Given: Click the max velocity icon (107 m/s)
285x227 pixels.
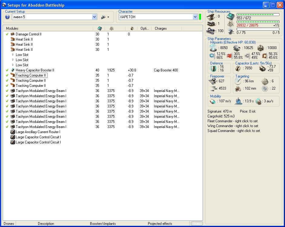Looking at the screenshot, I should (213, 101).
